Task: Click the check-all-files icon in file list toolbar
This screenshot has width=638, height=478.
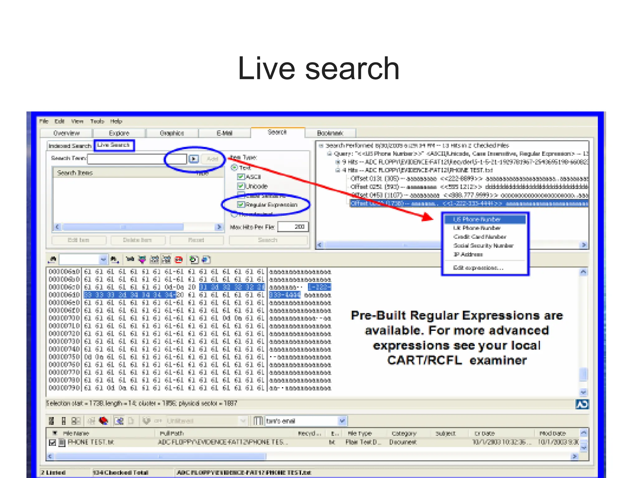Action: tap(51, 421)
